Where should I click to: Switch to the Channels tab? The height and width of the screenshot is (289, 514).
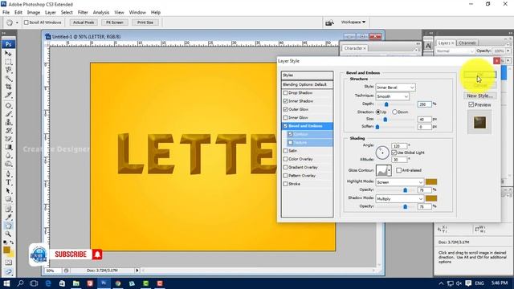[x=467, y=43]
